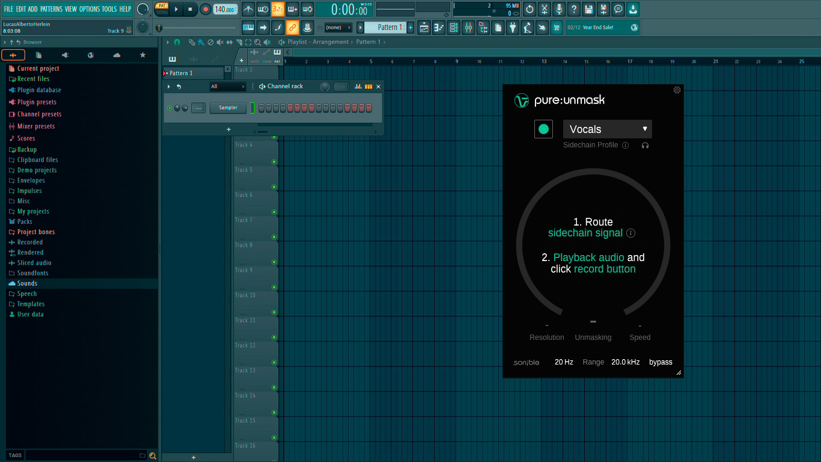This screenshot has height=462, width=821.
Task: Open the pure:unmask settings gear icon
Action: click(677, 90)
